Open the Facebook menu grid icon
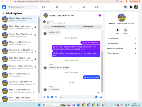This screenshot has height=107, width=142. (x=126, y=7)
